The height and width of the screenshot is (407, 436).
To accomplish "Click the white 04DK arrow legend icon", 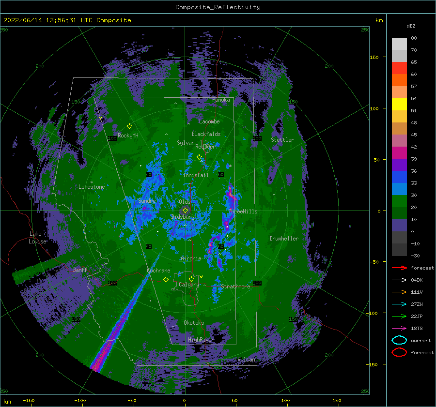I will pos(399,280).
